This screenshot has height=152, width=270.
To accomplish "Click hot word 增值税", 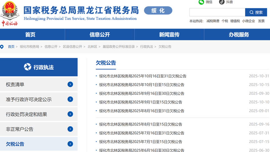I will (x=235, y=21).
